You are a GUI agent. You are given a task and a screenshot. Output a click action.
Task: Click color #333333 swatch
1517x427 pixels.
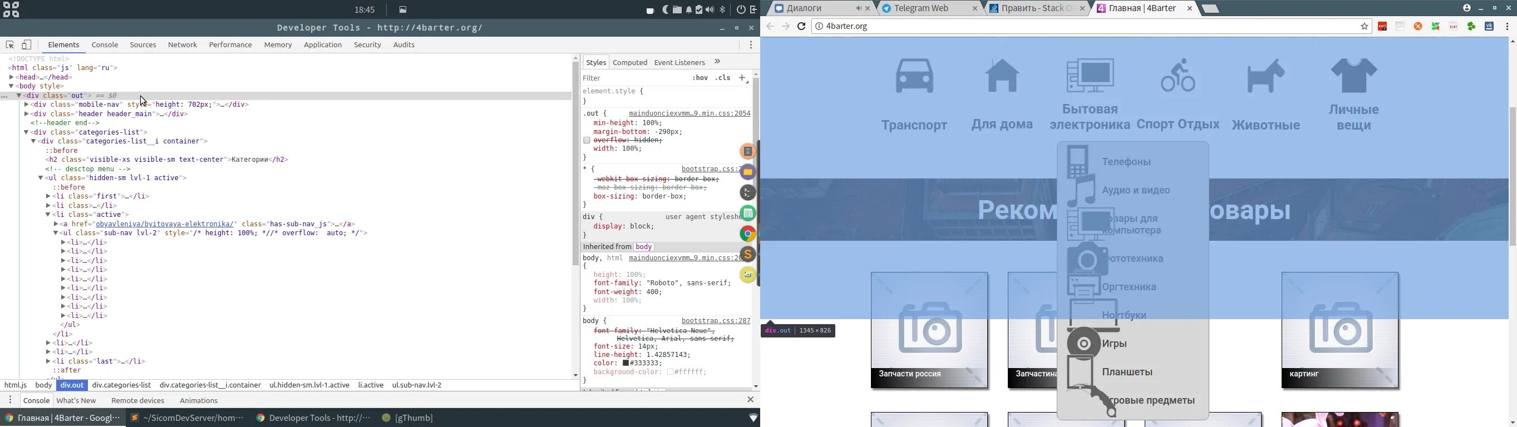(x=626, y=364)
